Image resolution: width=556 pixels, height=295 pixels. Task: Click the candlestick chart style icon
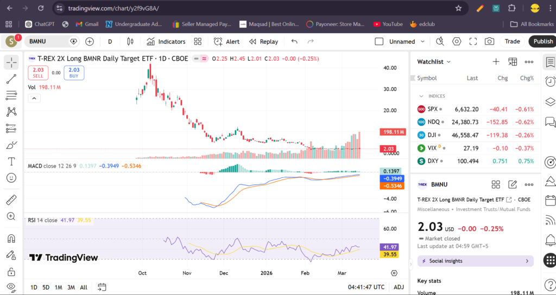click(x=130, y=41)
